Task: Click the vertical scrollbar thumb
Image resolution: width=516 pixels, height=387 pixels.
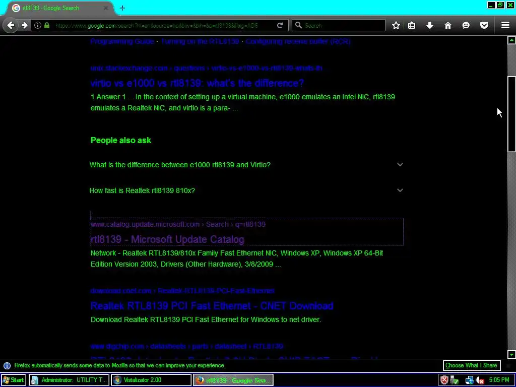Action: [x=511, y=114]
